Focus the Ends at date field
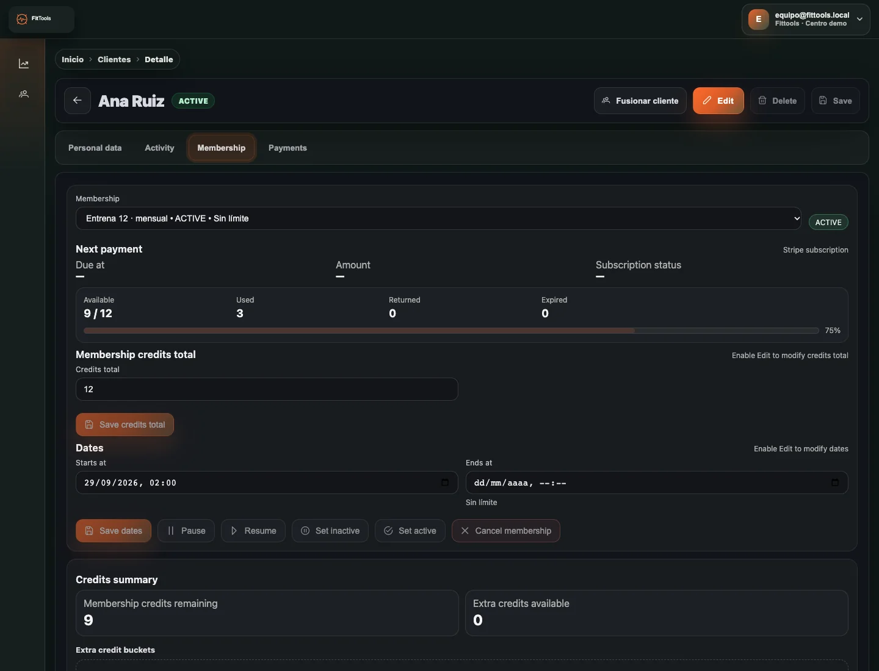879x671 pixels. [657, 483]
